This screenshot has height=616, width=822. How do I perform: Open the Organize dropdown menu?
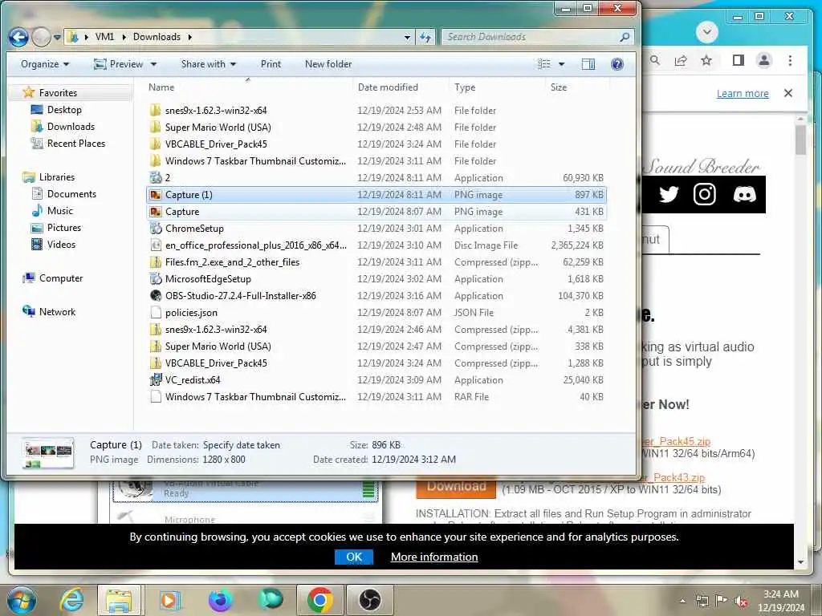point(45,64)
